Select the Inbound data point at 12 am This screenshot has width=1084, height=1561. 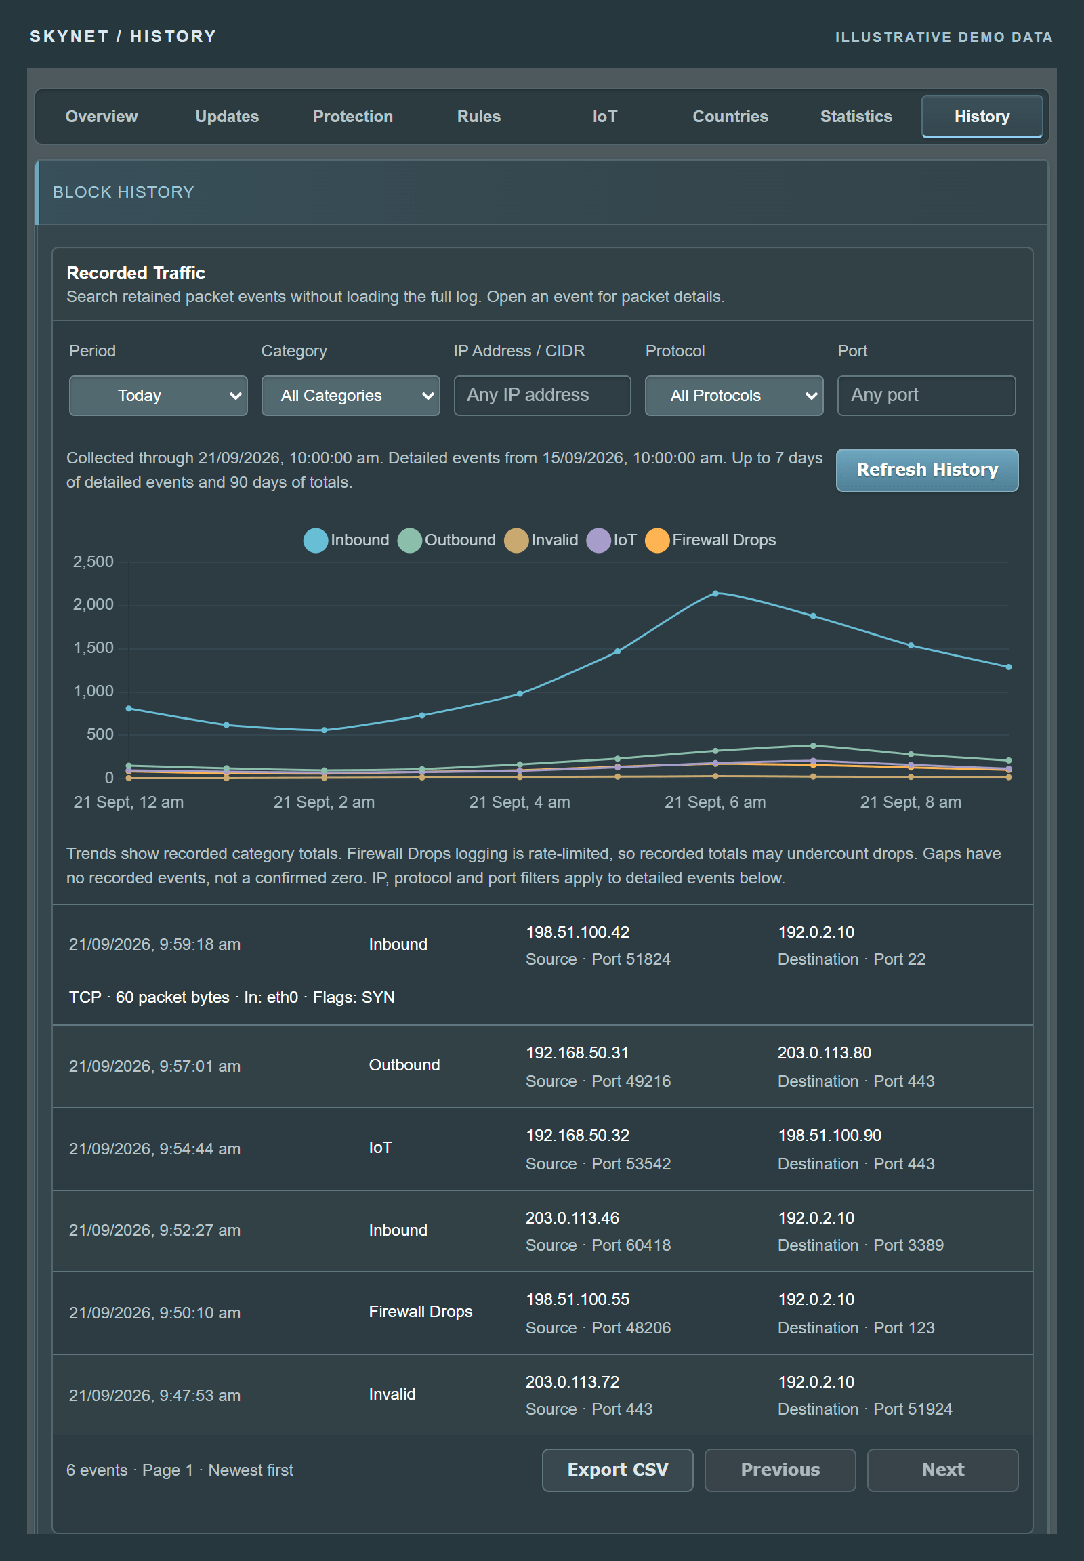pyautogui.click(x=129, y=709)
